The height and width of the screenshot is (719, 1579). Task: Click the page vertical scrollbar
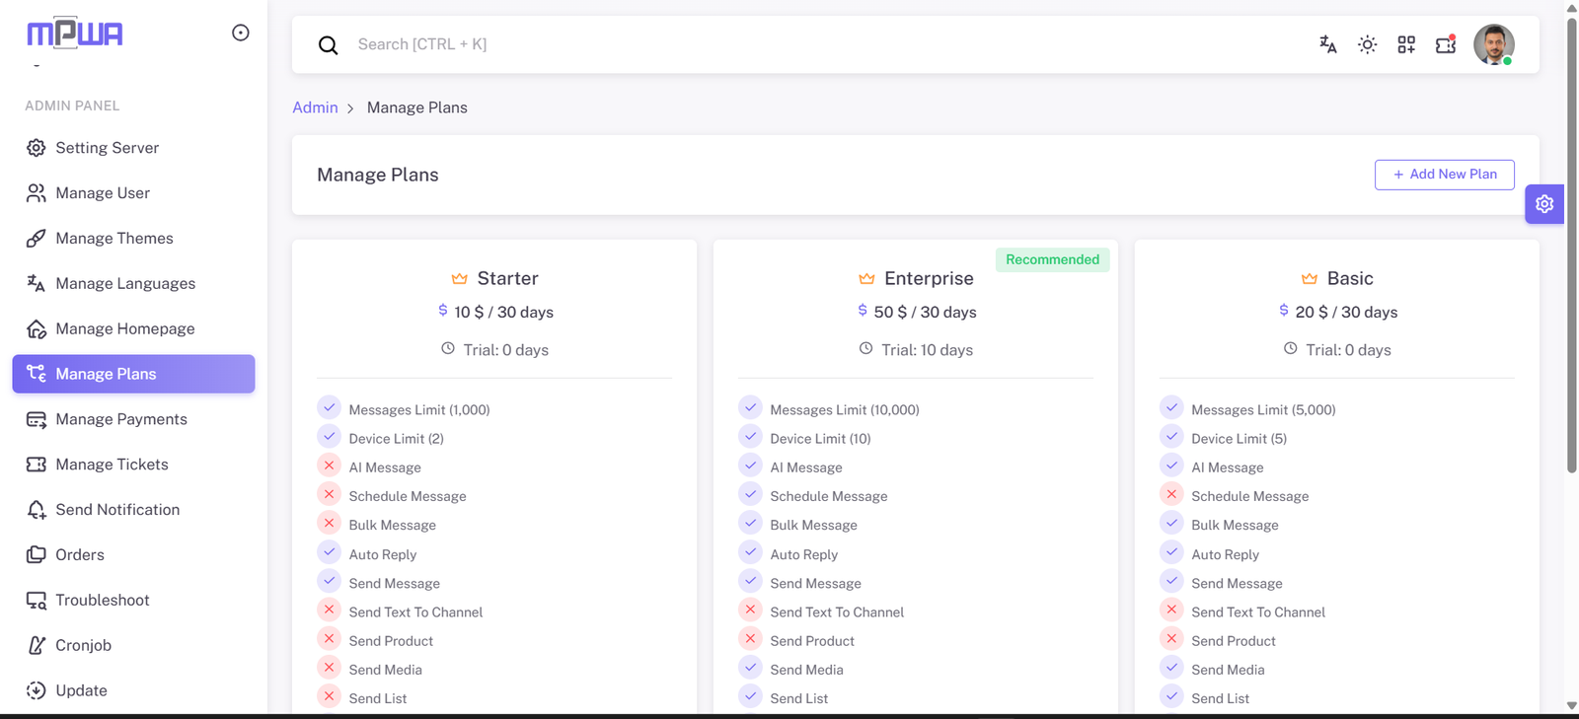point(1572,247)
